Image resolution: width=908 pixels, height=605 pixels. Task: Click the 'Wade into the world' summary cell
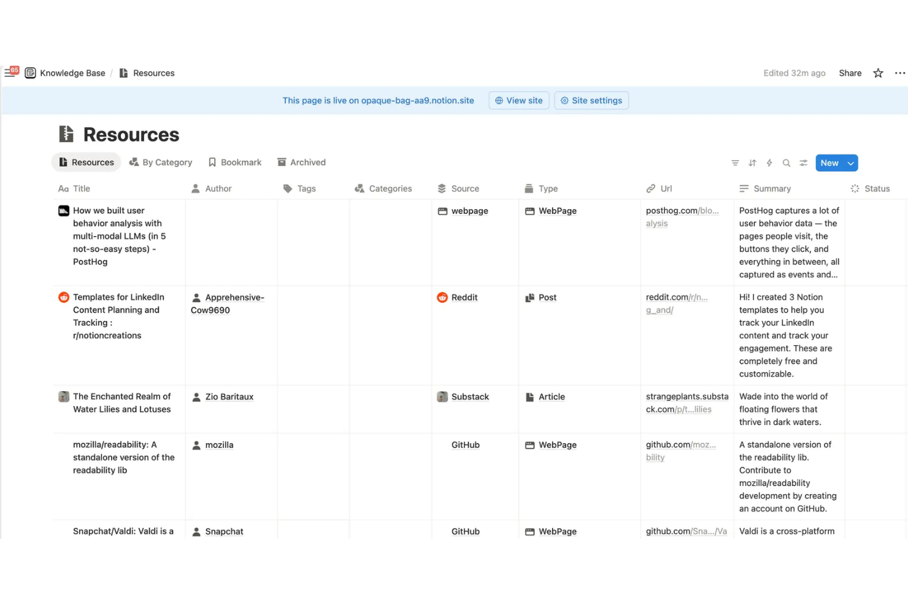pyautogui.click(x=789, y=409)
